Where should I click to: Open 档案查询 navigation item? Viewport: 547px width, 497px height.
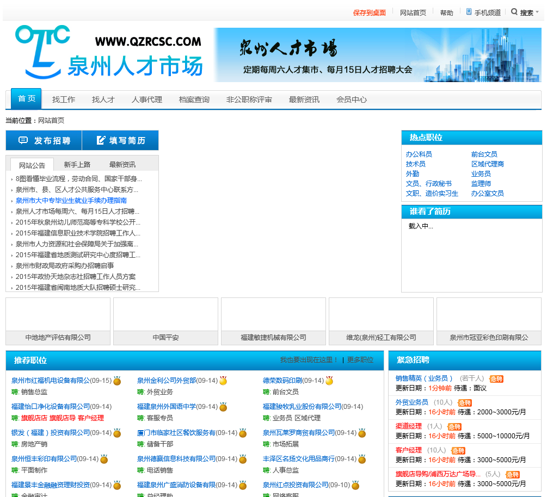click(x=194, y=100)
